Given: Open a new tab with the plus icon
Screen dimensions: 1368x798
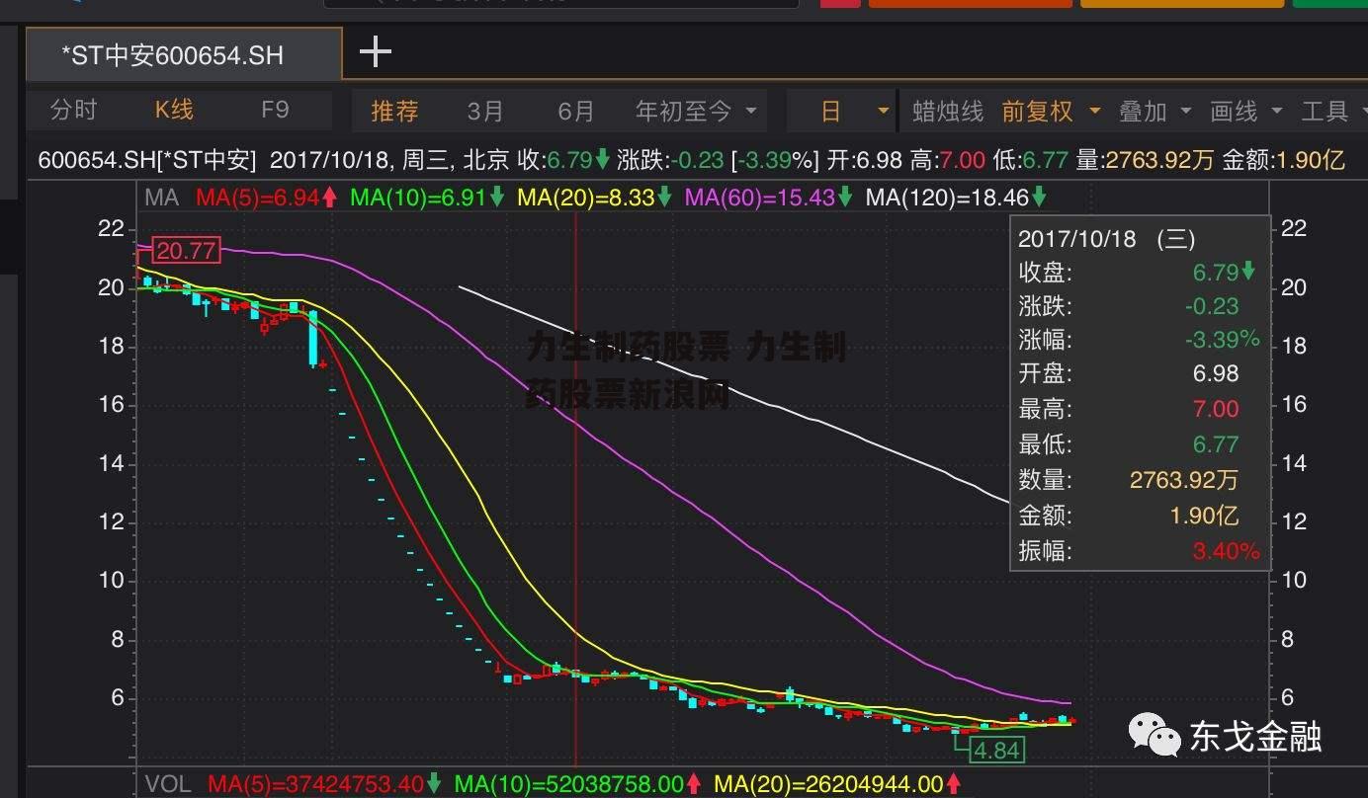Looking at the screenshot, I should click(x=376, y=52).
